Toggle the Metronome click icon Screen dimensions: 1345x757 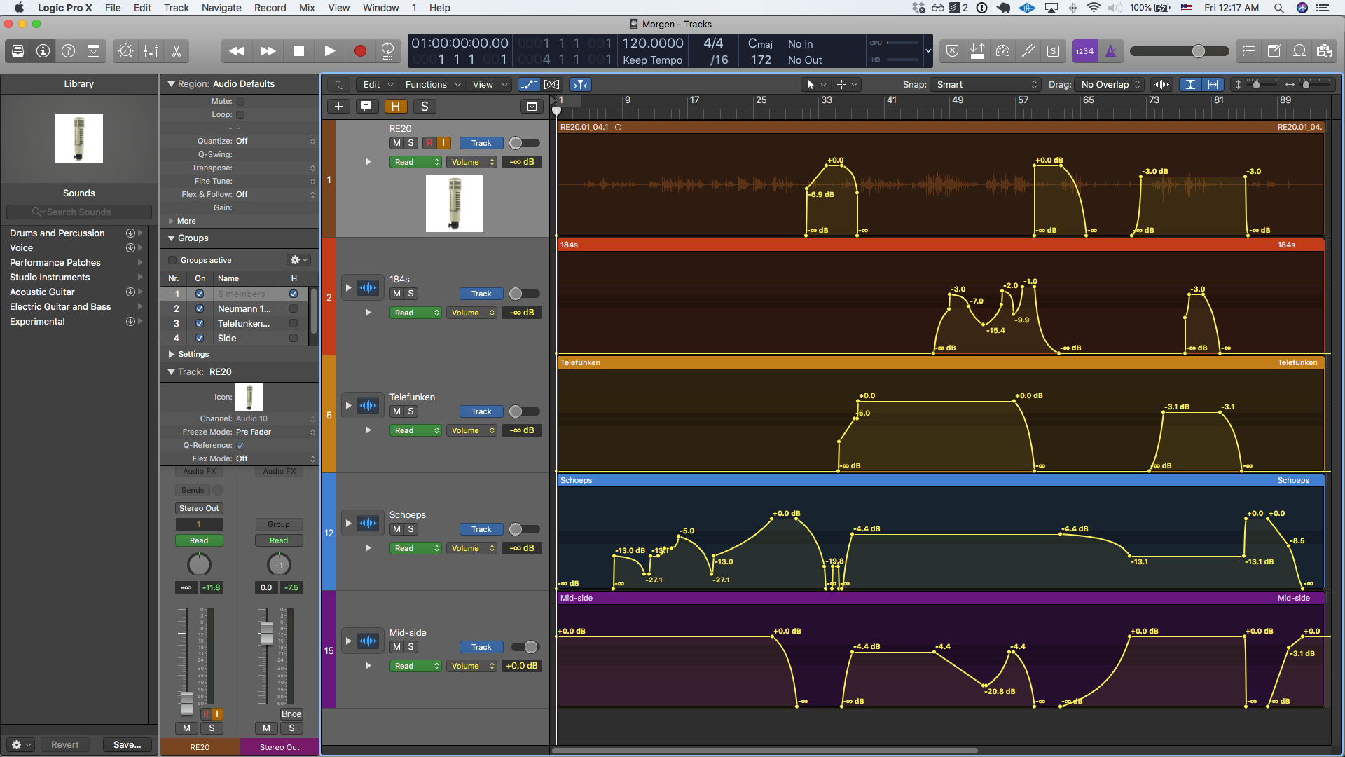pos(1111,51)
